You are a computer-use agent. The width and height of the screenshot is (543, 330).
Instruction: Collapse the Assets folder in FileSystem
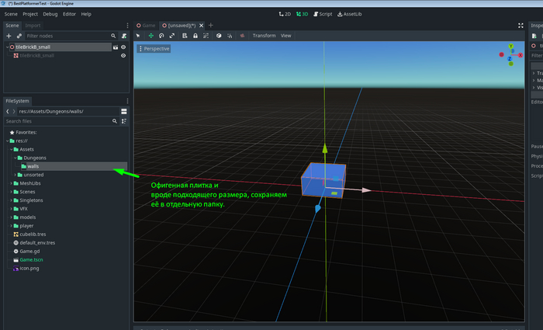pos(12,149)
